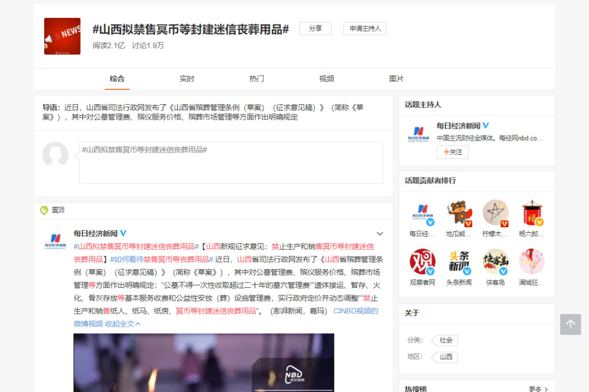This screenshot has width=589, height=392.
Task: Click verified badge beside host name in sidebar
Action: click(486, 125)
